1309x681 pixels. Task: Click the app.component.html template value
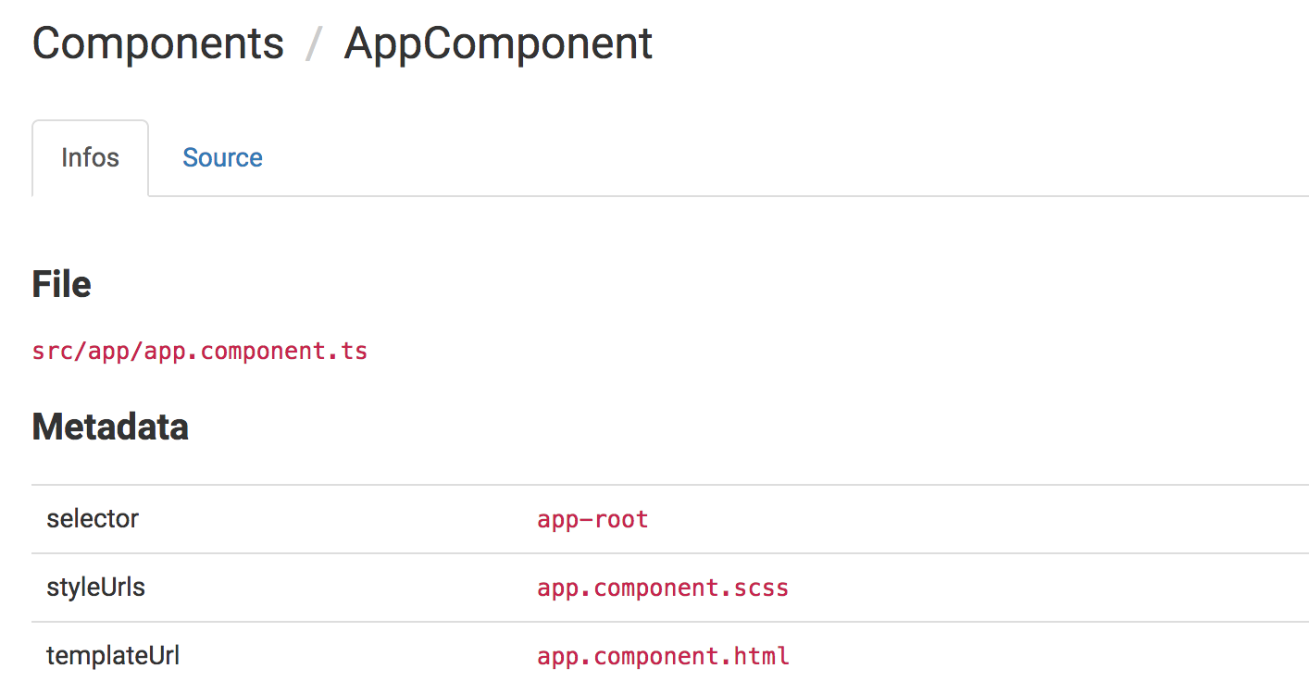(x=663, y=656)
